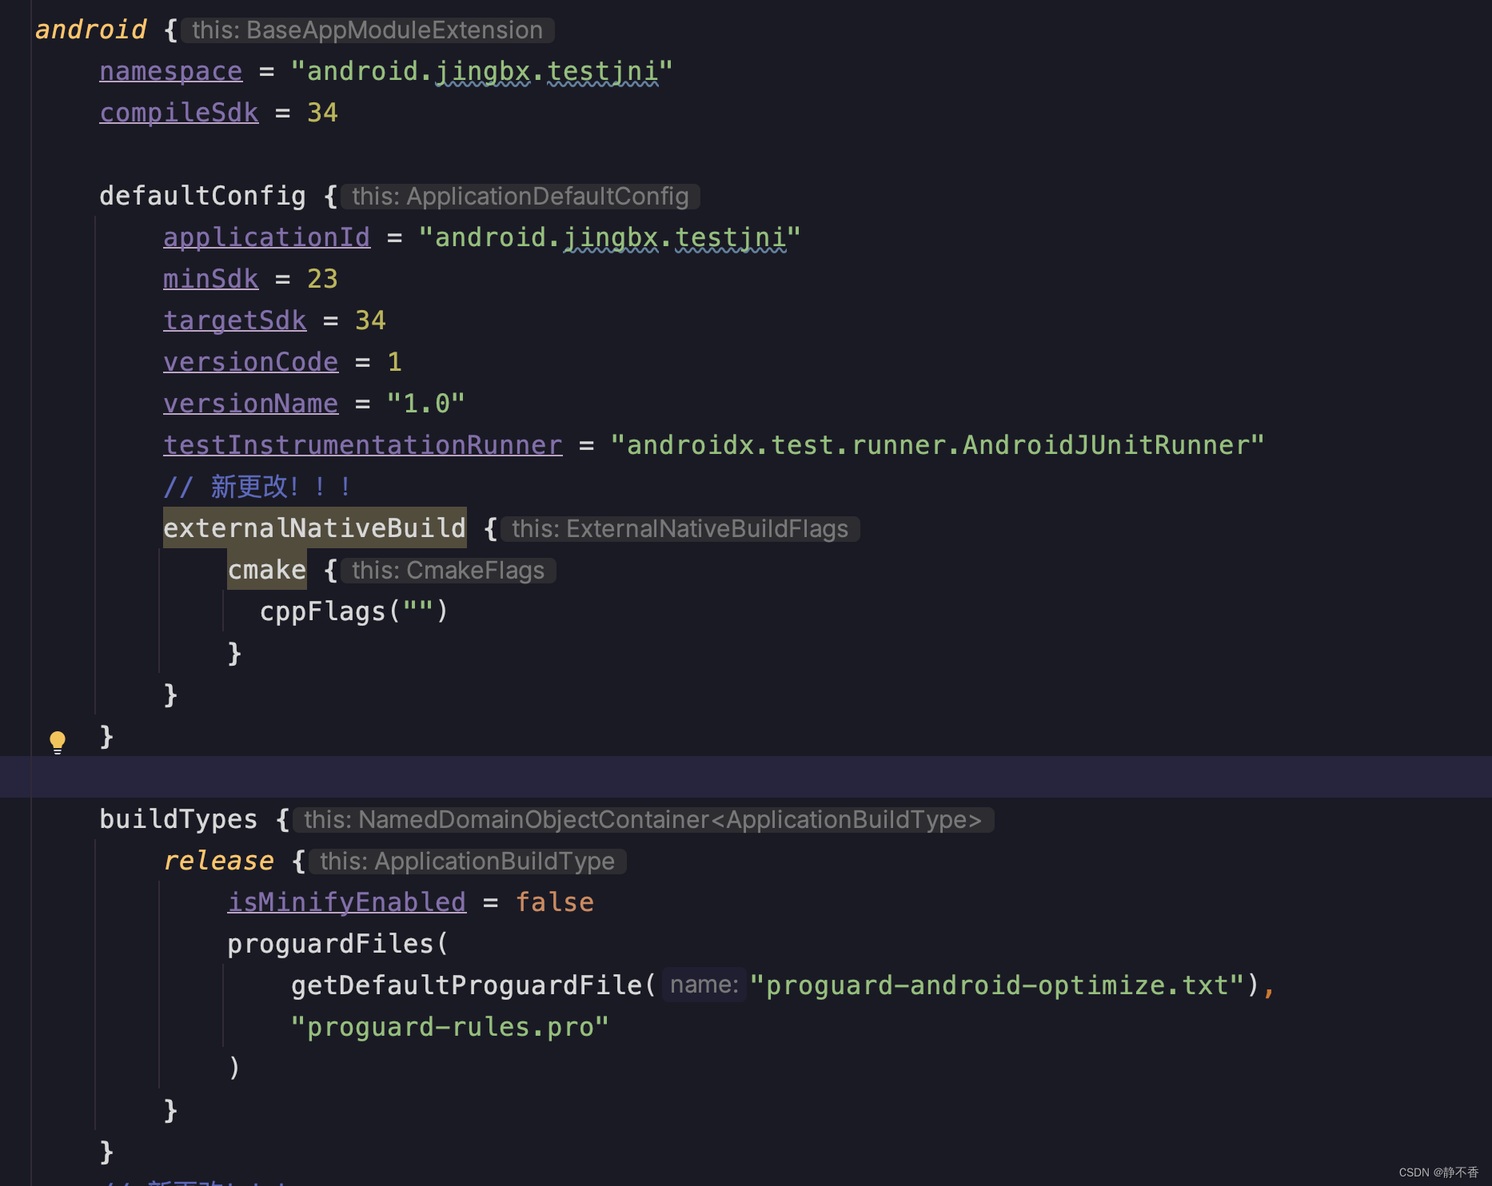Click the NamedDomainObjectContainer inlay hint
Screen dimensions: 1492x1186
coord(644,819)
